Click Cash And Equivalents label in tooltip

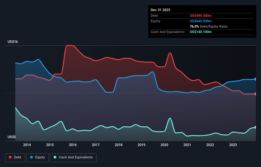coord(168,32)
